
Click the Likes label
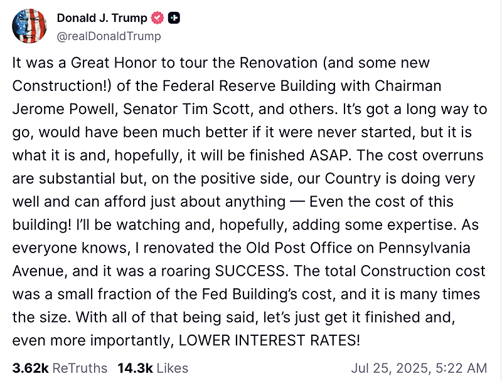[x=172, y=368]
